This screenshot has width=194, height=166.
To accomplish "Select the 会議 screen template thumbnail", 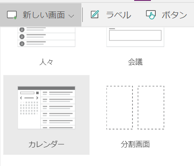I will [135, 37].
